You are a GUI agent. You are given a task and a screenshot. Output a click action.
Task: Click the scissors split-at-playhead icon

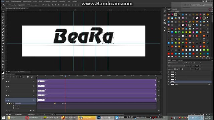(x=28, y=77)
